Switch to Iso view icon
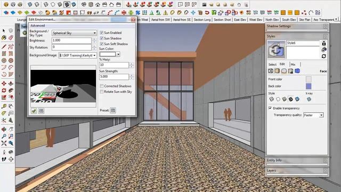Viewport: 341px width, 192px height. pos(84,4)
